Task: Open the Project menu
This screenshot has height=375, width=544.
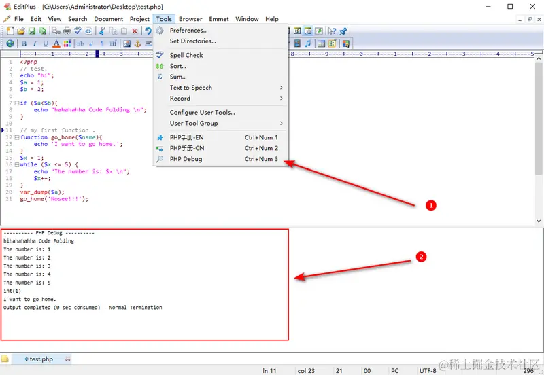Action: (139, 19)
